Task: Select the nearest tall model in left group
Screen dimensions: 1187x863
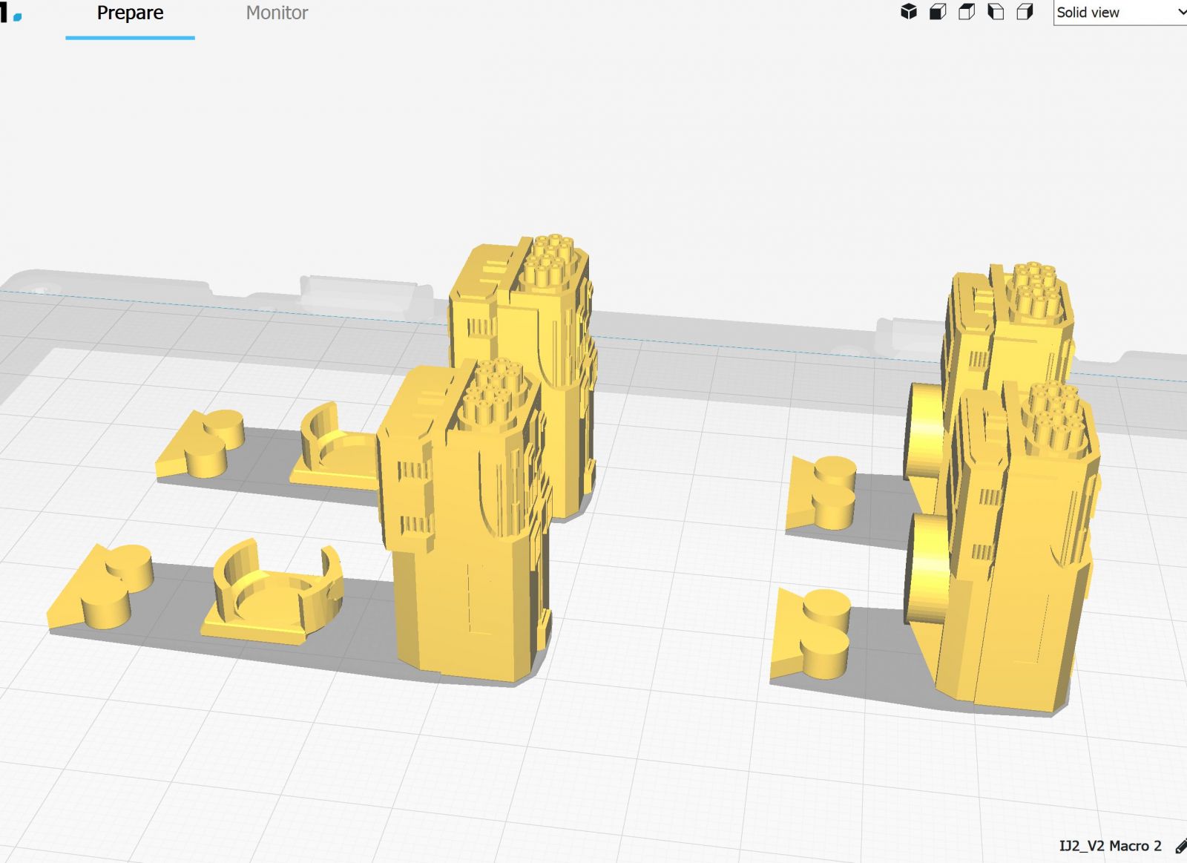Action: point(467,594)
